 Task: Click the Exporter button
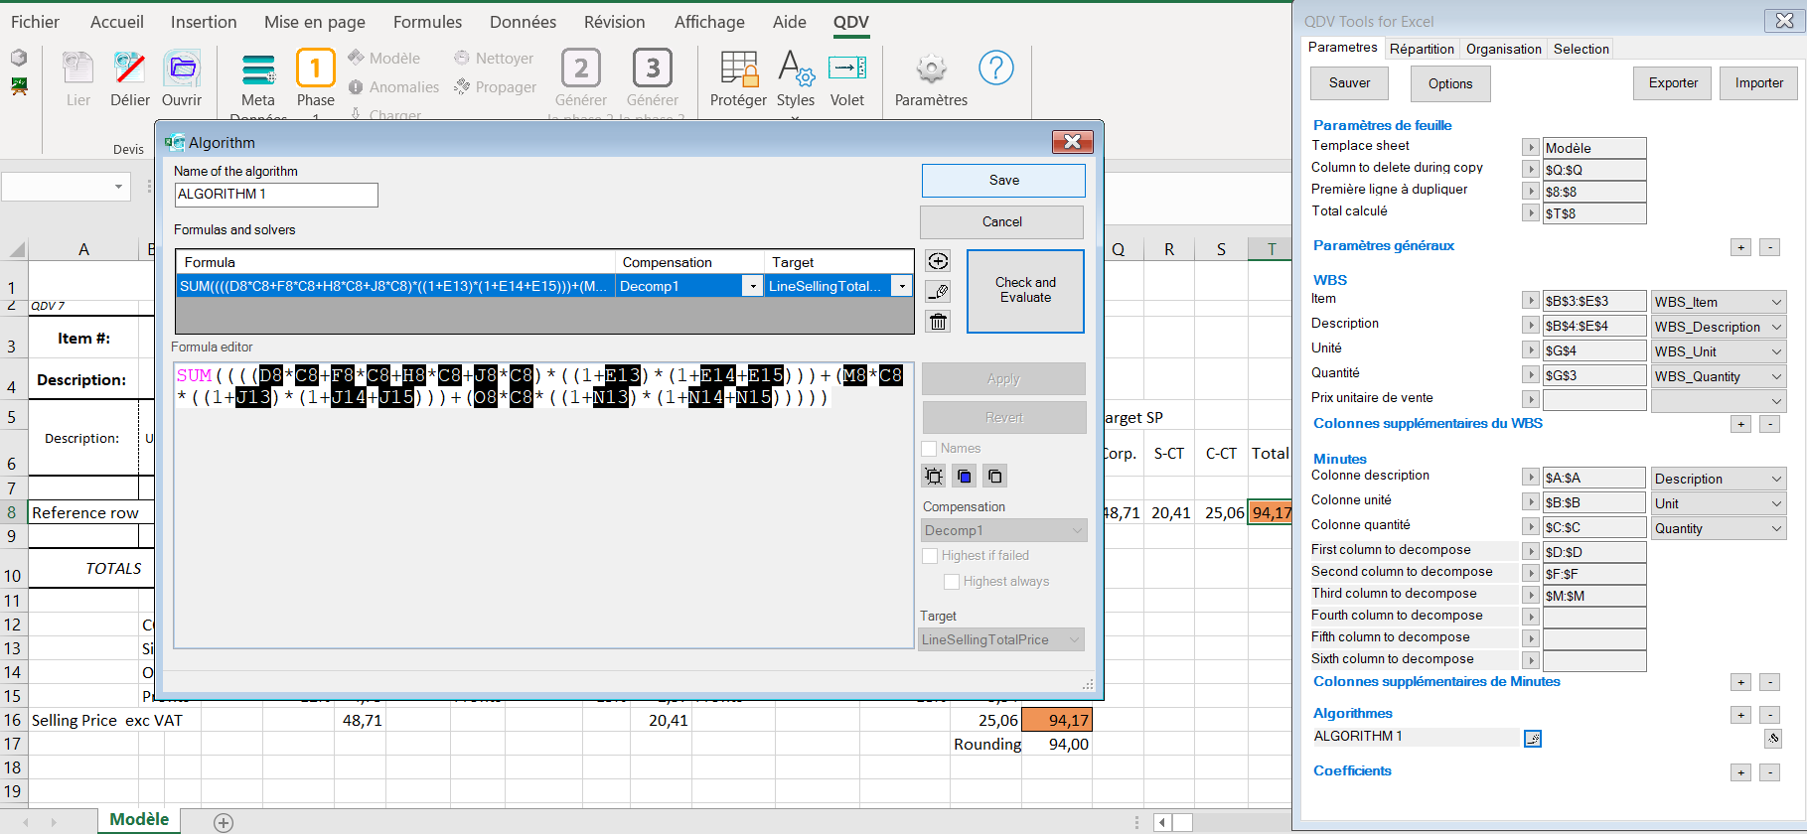[x=1673, y=83]
